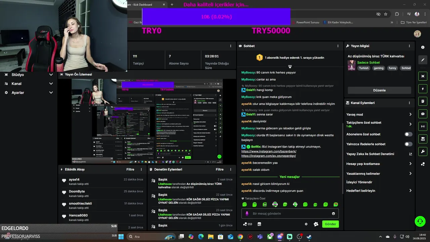Click İzleyici Yönlendir option

[x=359, y=182]
